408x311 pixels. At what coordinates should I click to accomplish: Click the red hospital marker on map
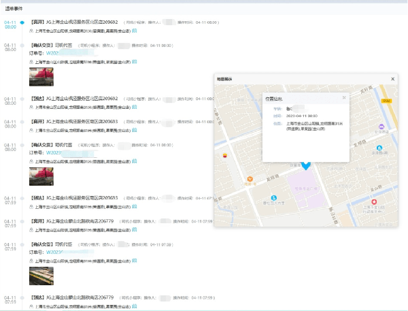373,203
